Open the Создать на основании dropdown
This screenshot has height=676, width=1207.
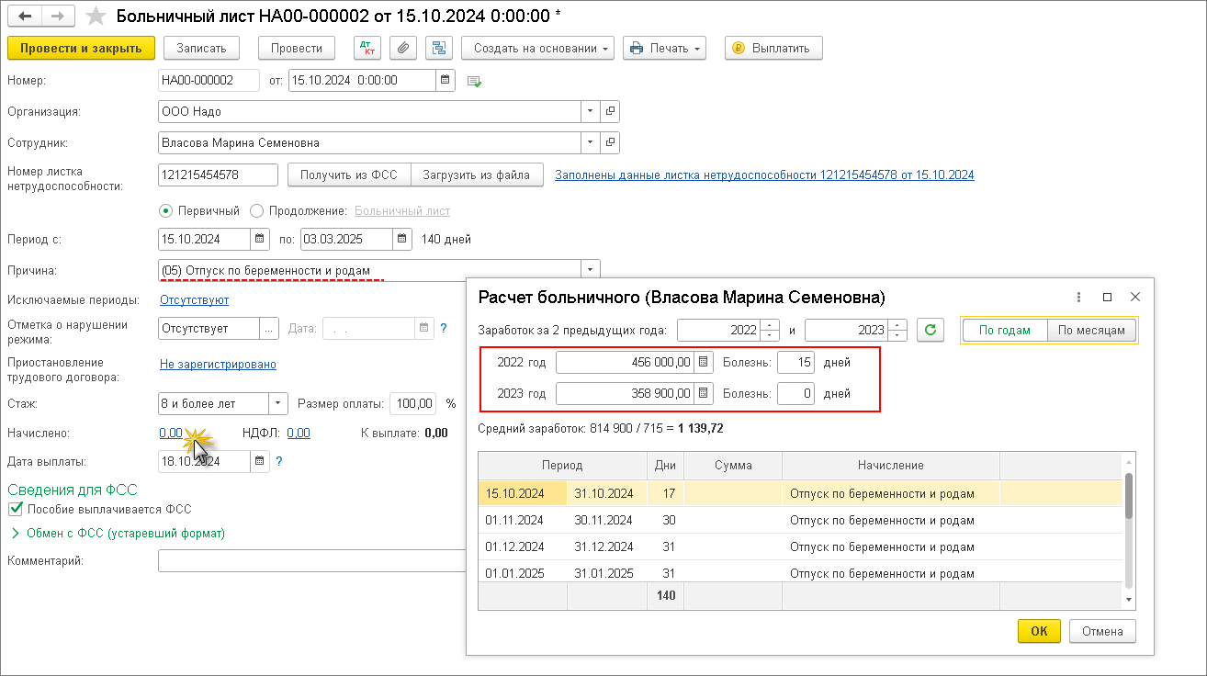click(x=537, y=48)
